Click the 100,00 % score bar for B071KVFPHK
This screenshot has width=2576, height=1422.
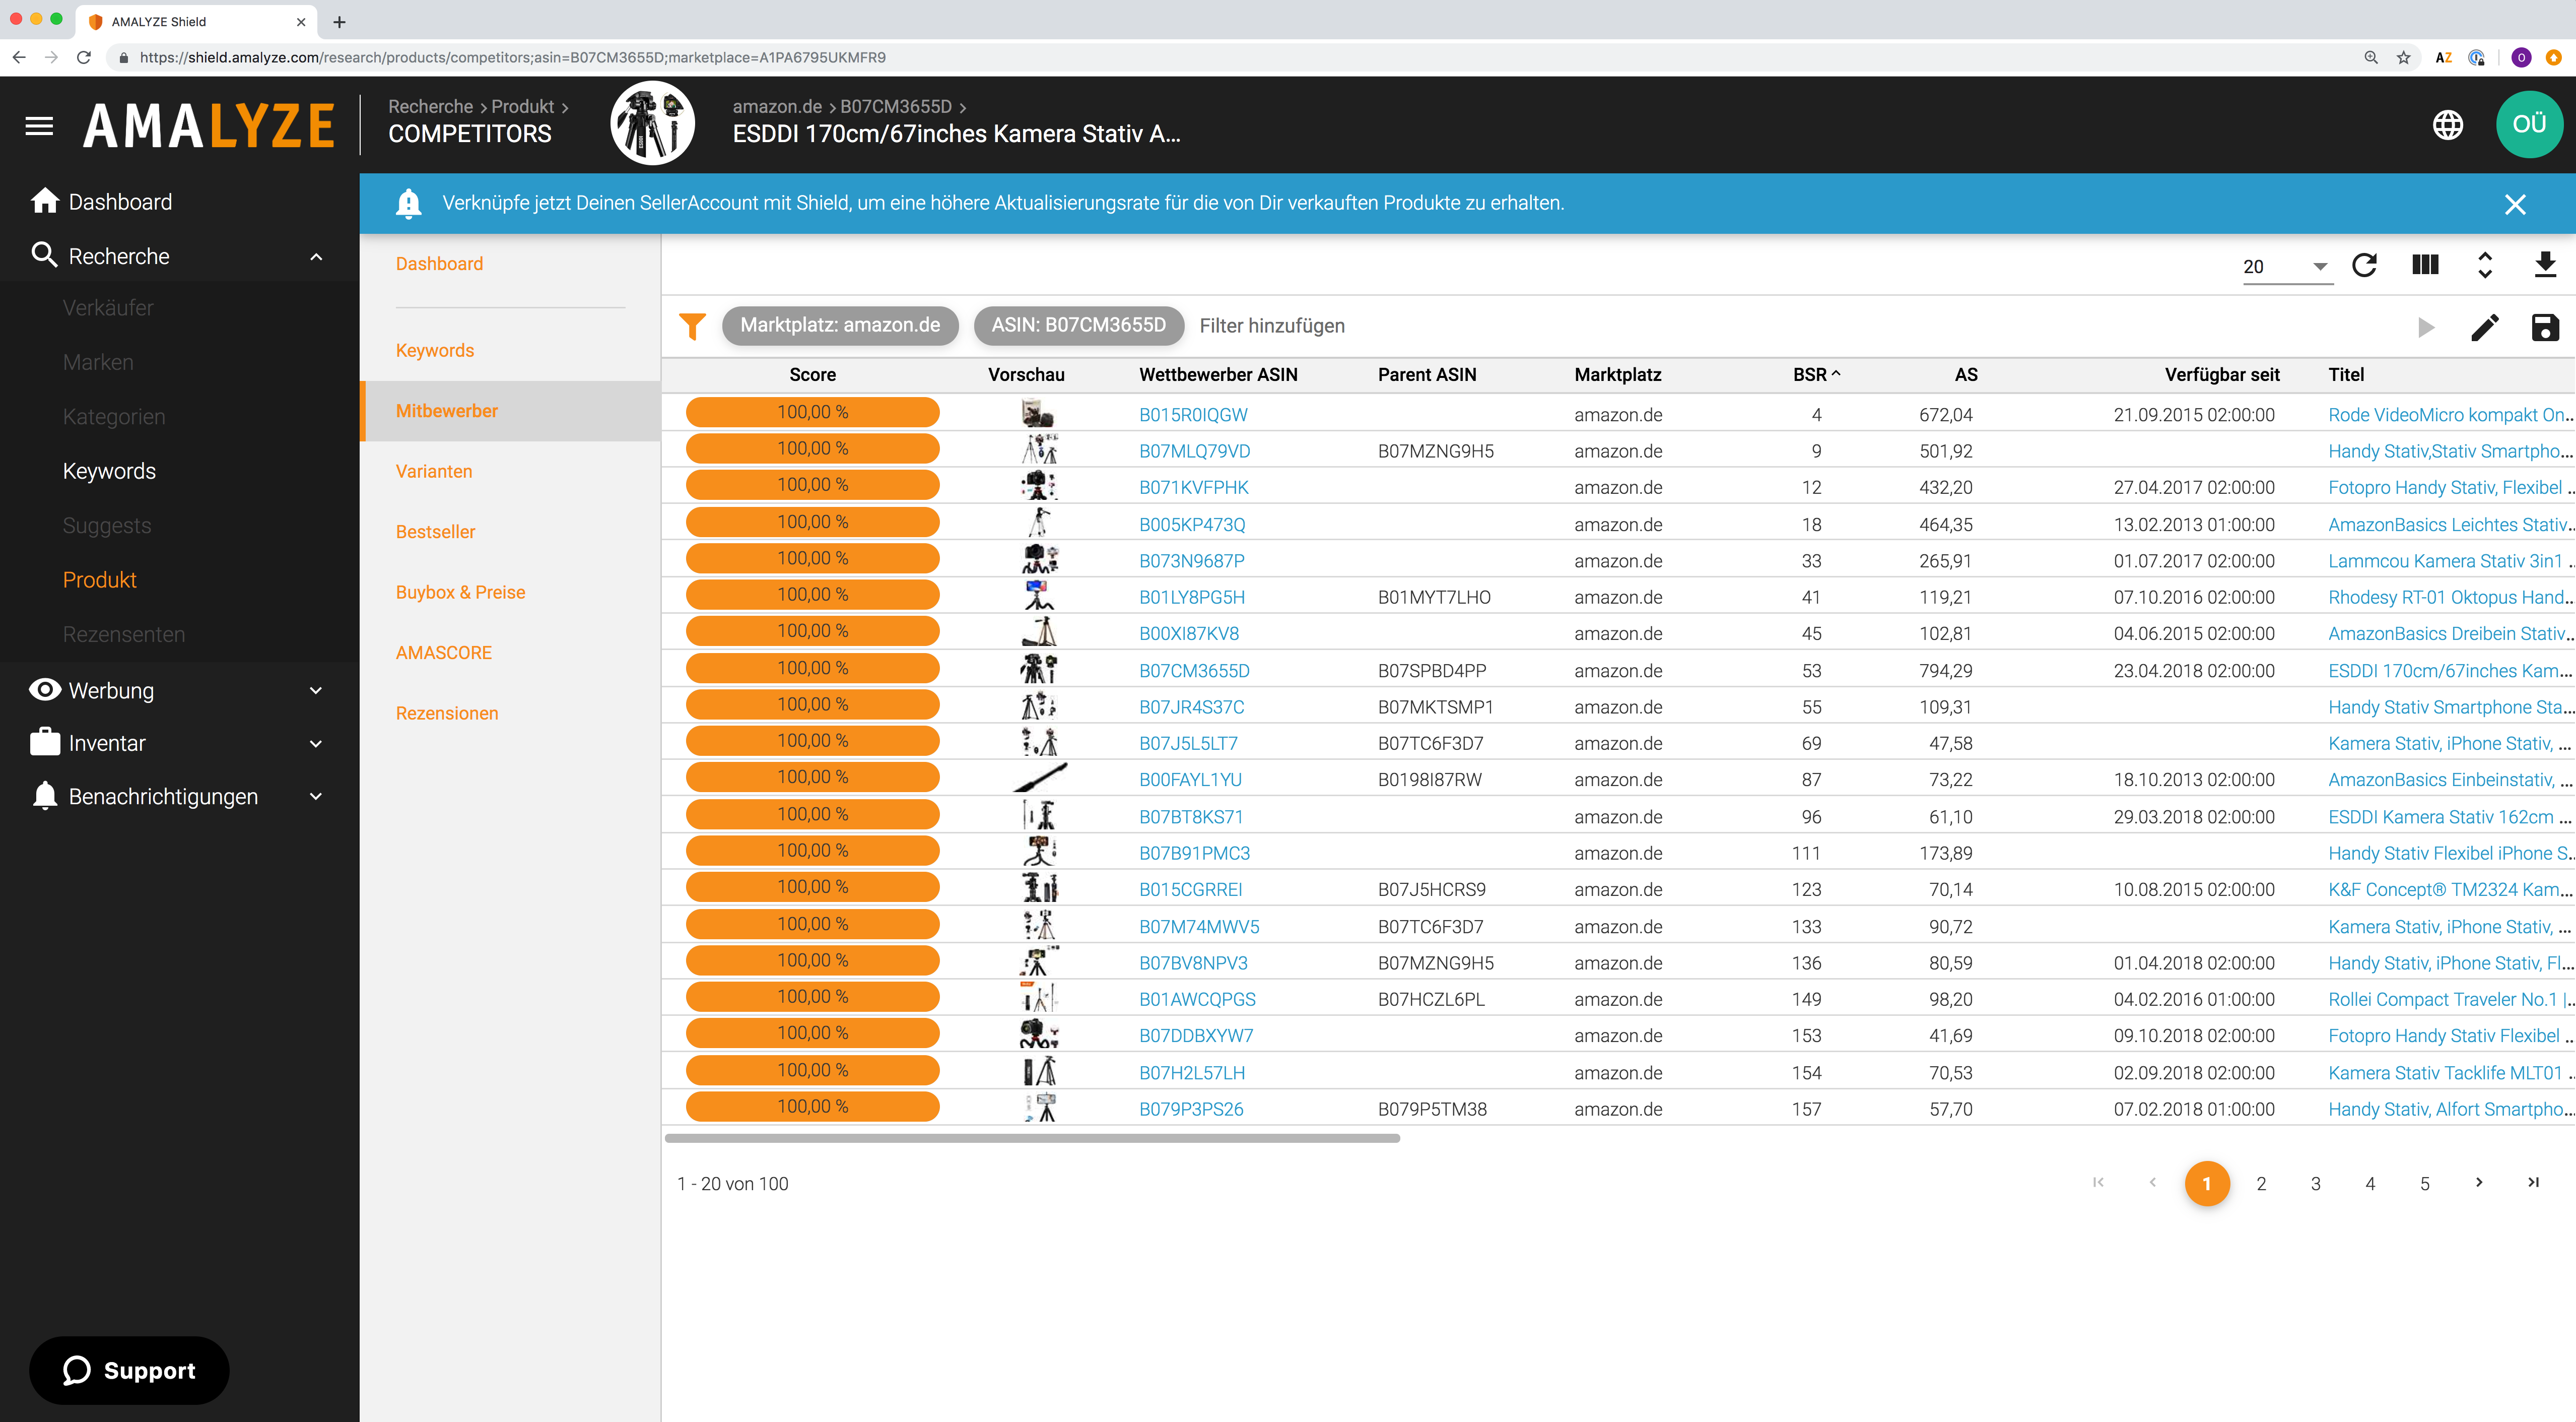(812, 485)
